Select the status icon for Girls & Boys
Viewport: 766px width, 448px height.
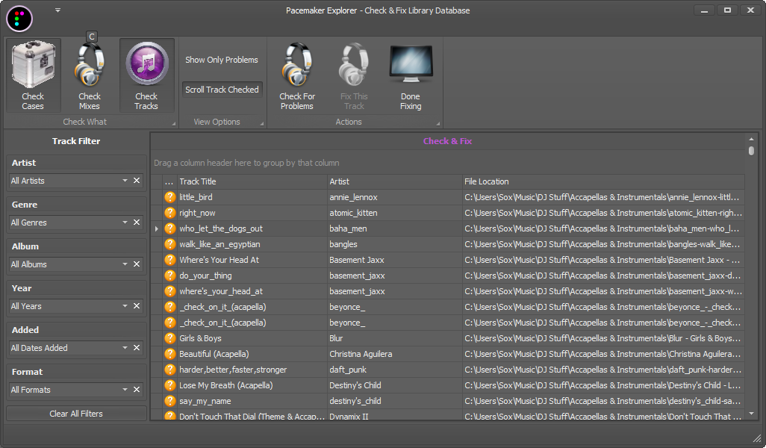click(170, 338)
